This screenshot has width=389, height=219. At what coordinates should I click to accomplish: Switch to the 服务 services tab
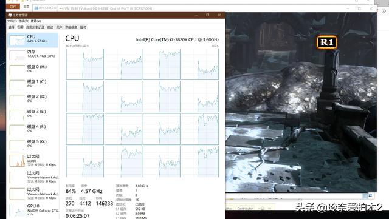83,27
